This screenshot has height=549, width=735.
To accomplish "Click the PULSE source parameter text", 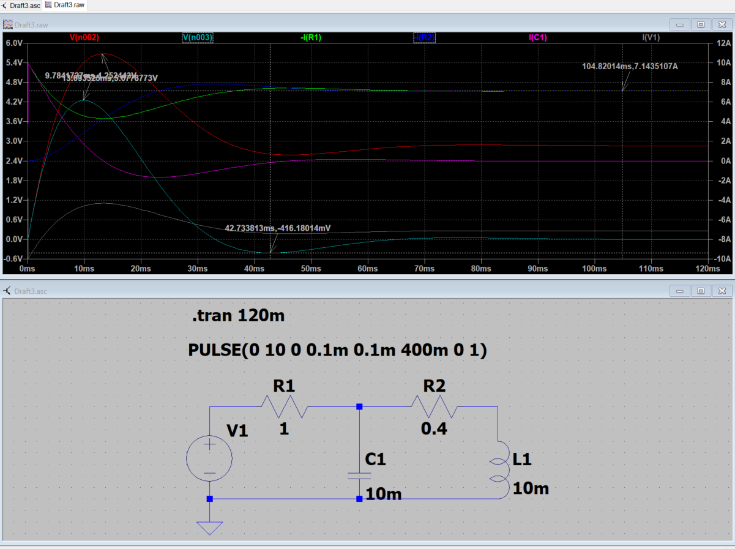I will 338,351.
